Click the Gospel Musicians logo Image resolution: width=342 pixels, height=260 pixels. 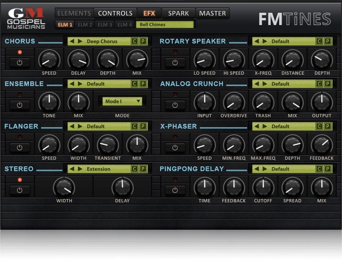click(26, 19)
